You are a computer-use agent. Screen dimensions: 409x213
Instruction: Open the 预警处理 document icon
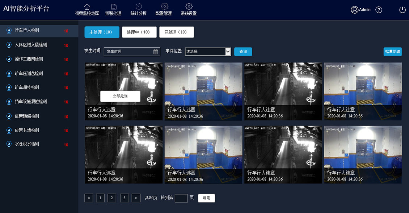[x=113, y=6]
